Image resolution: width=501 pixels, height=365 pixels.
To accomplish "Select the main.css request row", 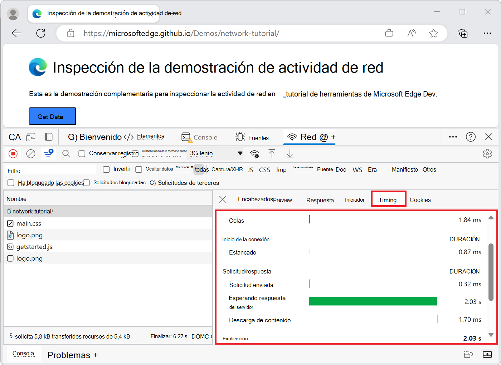I will 108,223.
